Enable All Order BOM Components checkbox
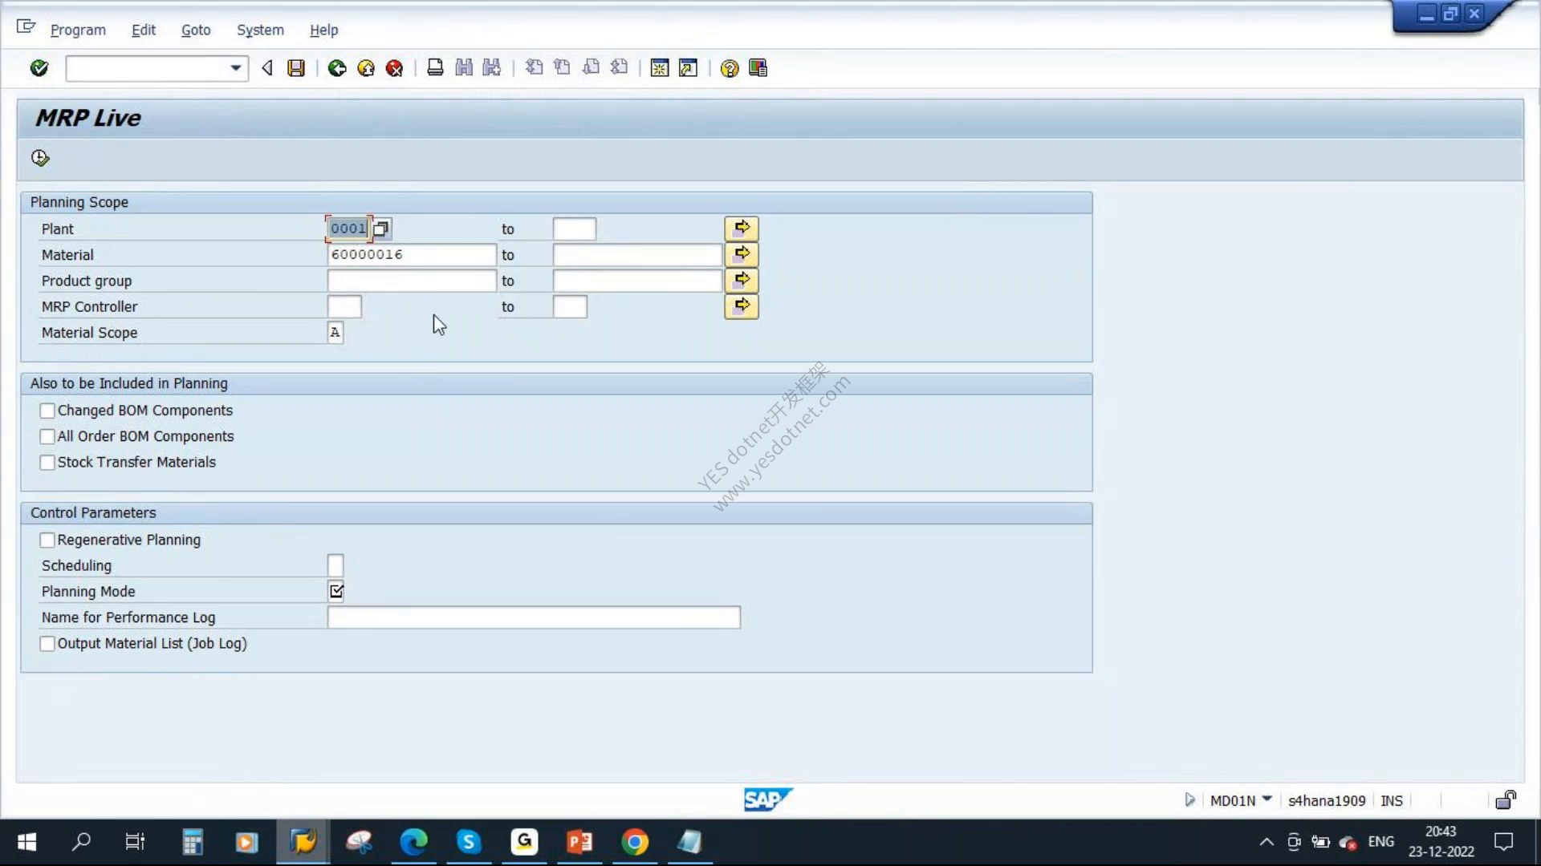The image size is (1541, 866). click(47, 436)
